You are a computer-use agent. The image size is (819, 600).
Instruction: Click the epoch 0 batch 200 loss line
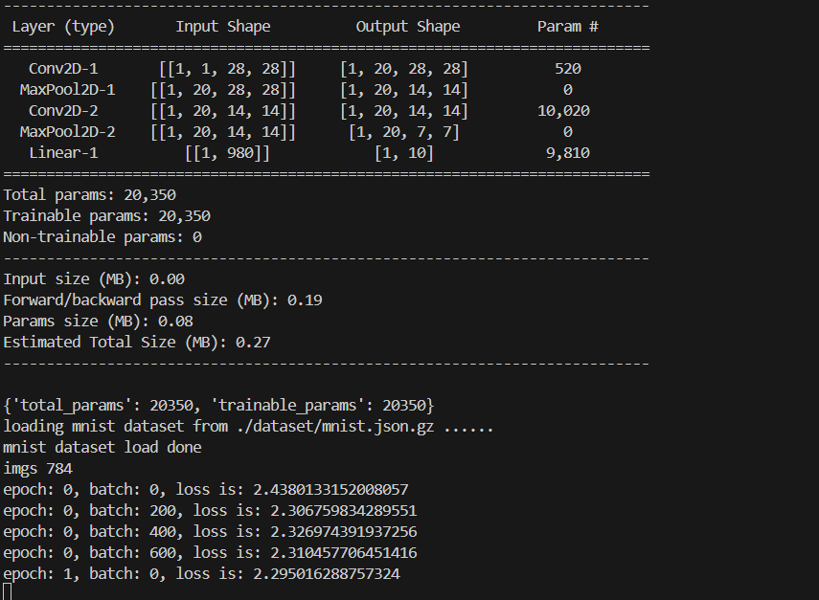coord(210,511)
